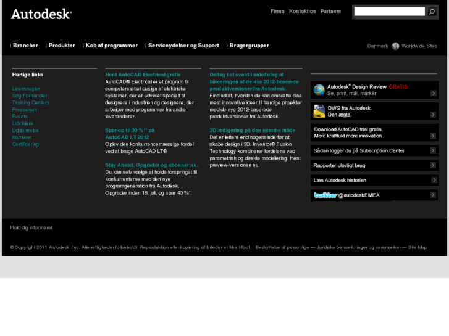Open the Brancher menu

pos(25,46)
